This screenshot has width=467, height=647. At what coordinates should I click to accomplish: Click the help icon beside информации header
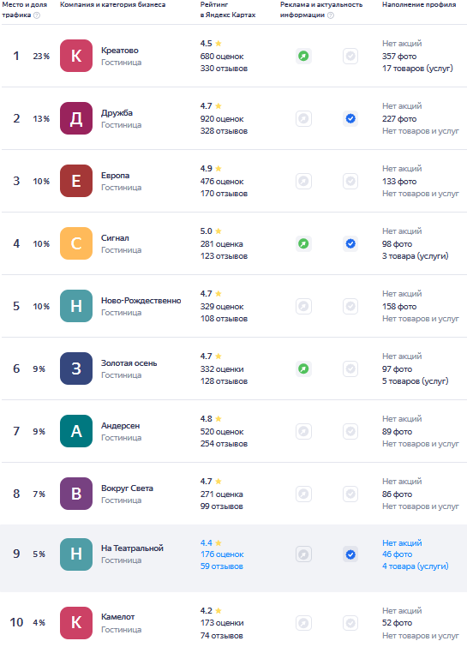(331, 15)
